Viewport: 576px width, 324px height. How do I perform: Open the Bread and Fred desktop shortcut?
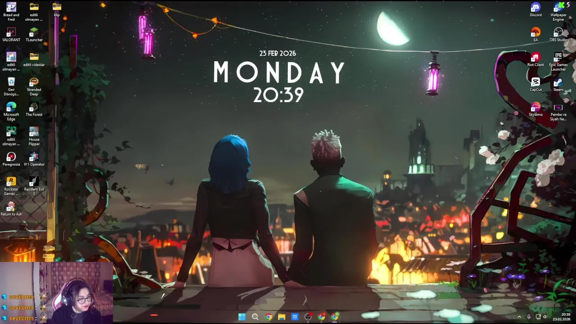click(11, 11)
